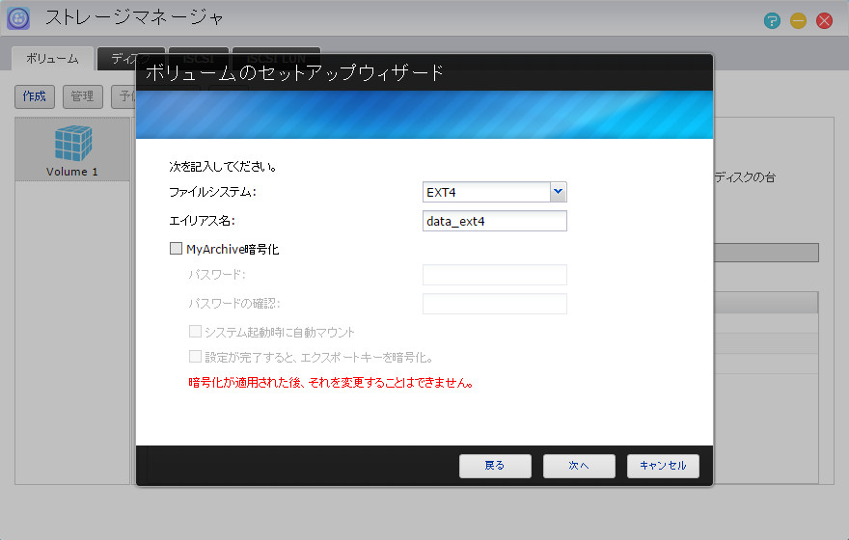This screenshot has width=849, height=540.
Task: Close the Storage Manager window
Action: coord(824,21)
